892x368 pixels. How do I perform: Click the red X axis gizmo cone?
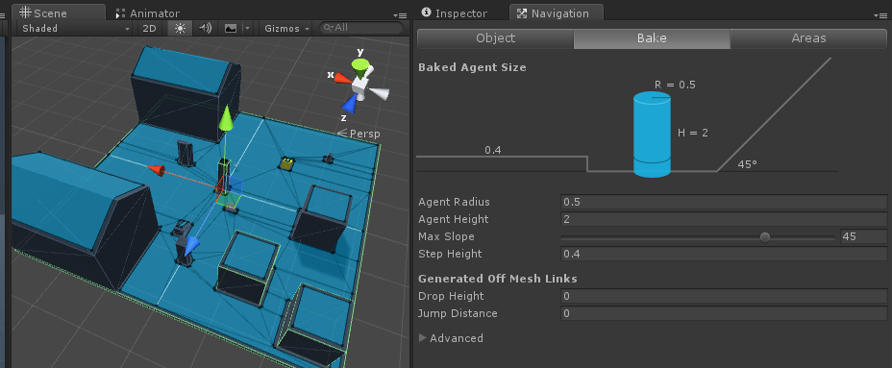pyautogui.click(x=342, y=78)
